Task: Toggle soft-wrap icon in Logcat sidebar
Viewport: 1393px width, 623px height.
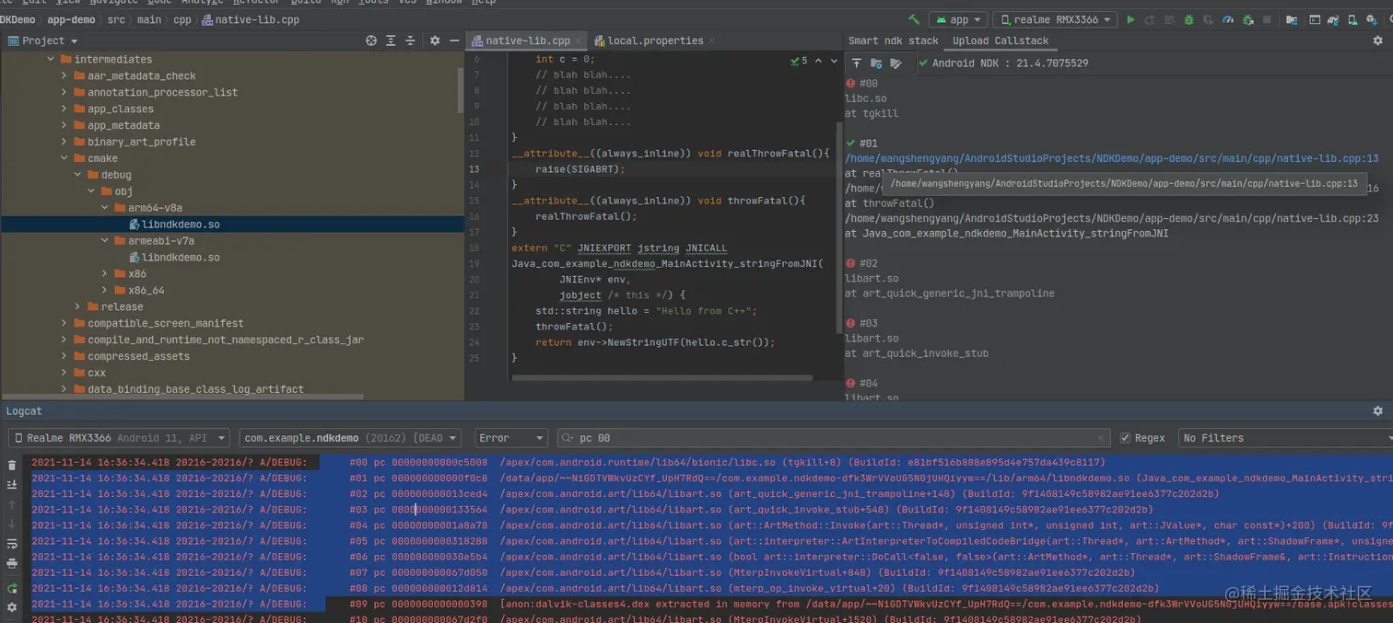Action: pyautogui.click(x=12, y=544)
